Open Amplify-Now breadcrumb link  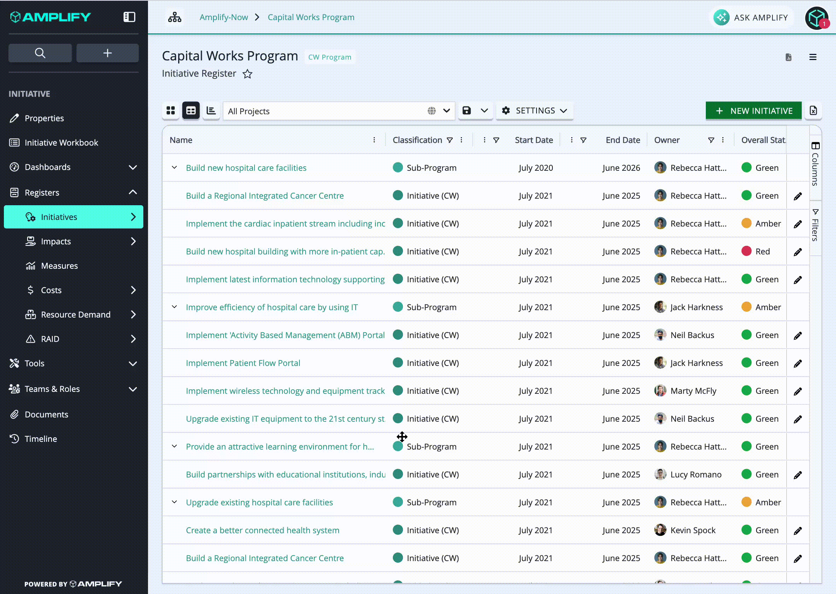coord(224,17)
